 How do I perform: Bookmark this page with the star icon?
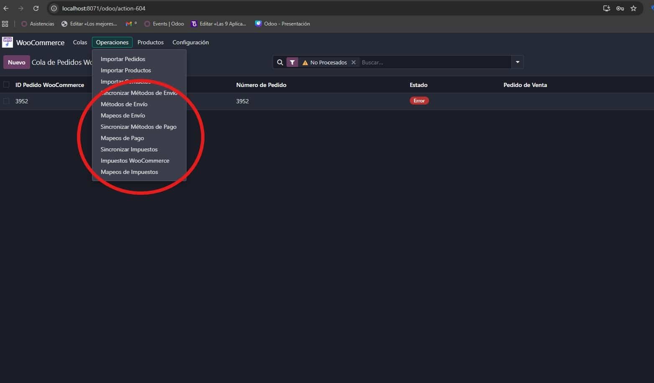point(634,8)
